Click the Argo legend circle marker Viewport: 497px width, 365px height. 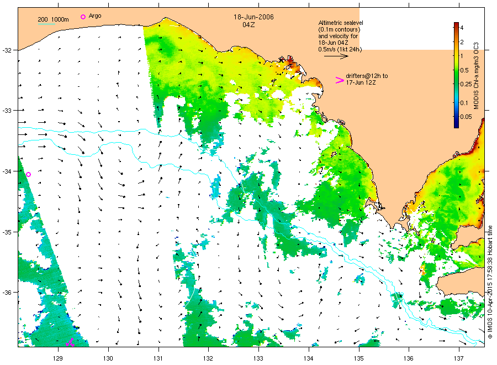coord(83,17)
